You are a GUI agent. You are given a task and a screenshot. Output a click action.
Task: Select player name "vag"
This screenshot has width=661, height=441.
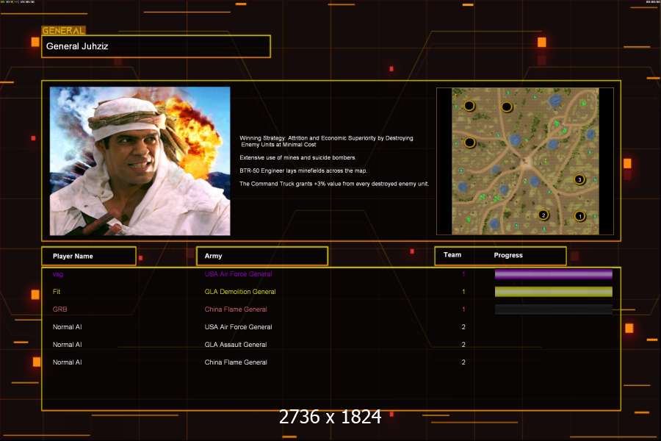pyautogui.click(x=58, y=274)
